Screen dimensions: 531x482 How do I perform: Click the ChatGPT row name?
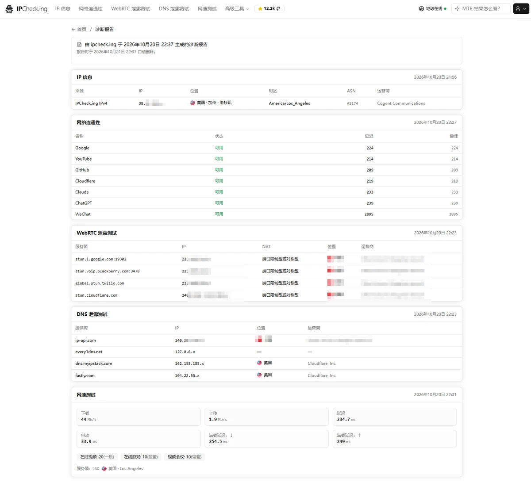(x=84, y=203)
